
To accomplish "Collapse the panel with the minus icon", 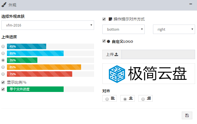I will click(x=191, y=4).
